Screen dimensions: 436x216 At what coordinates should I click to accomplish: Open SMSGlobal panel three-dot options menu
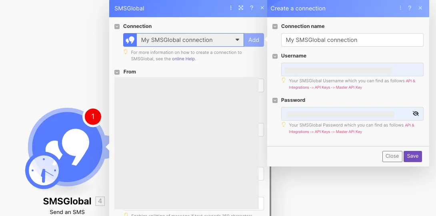click(230, 8)
